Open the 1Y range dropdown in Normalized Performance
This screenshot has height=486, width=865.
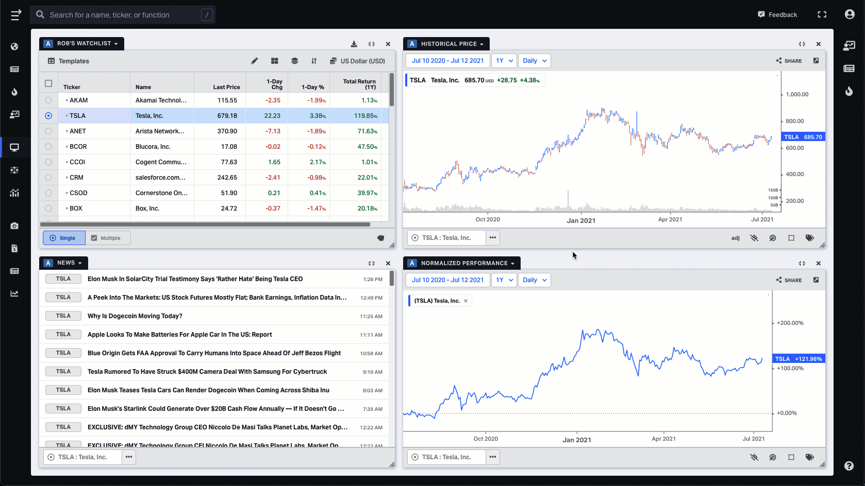504,280
